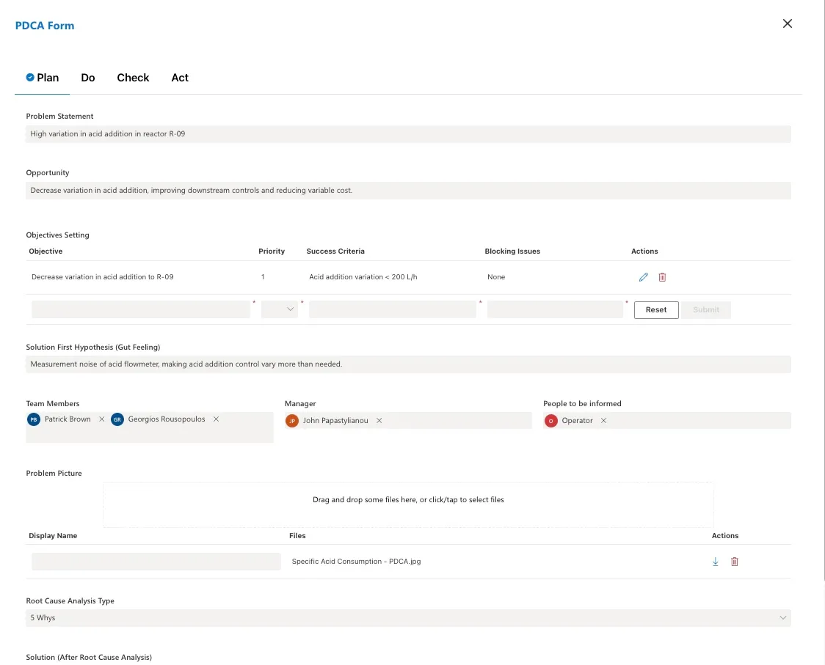Click the PDCA Form title

click(45, 26)
